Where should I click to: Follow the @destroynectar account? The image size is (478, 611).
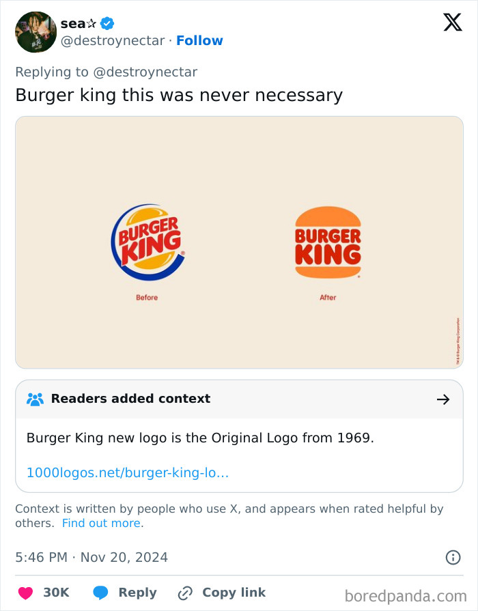pos(199,41)
